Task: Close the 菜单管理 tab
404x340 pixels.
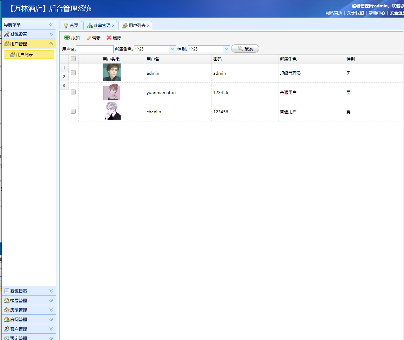Action: 114,25
